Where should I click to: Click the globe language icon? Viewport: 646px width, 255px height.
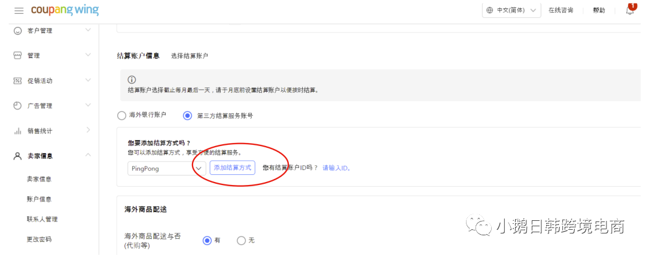pyautogui.click(x=490, y=10)
